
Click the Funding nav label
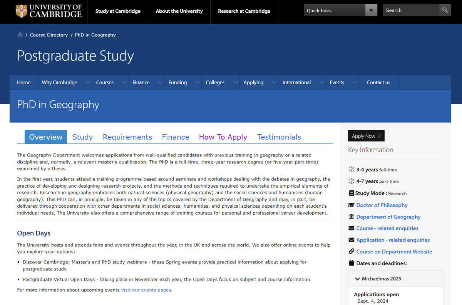[x=177, y=82]
